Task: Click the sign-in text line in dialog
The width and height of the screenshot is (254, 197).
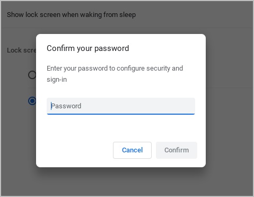Action: pyautogui.click(x=57, y=80)
